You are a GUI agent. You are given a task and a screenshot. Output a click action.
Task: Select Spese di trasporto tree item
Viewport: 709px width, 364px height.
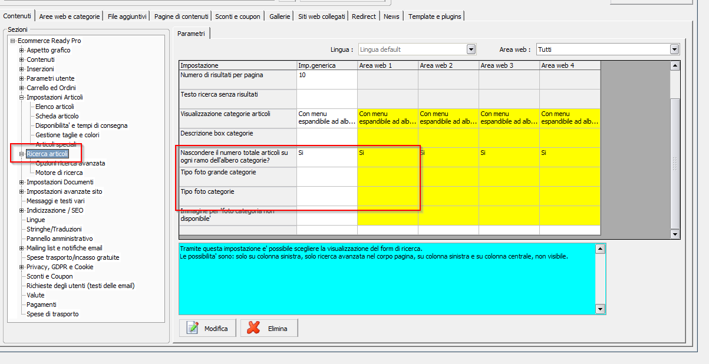pyautogui.click(x=52, y=314)
